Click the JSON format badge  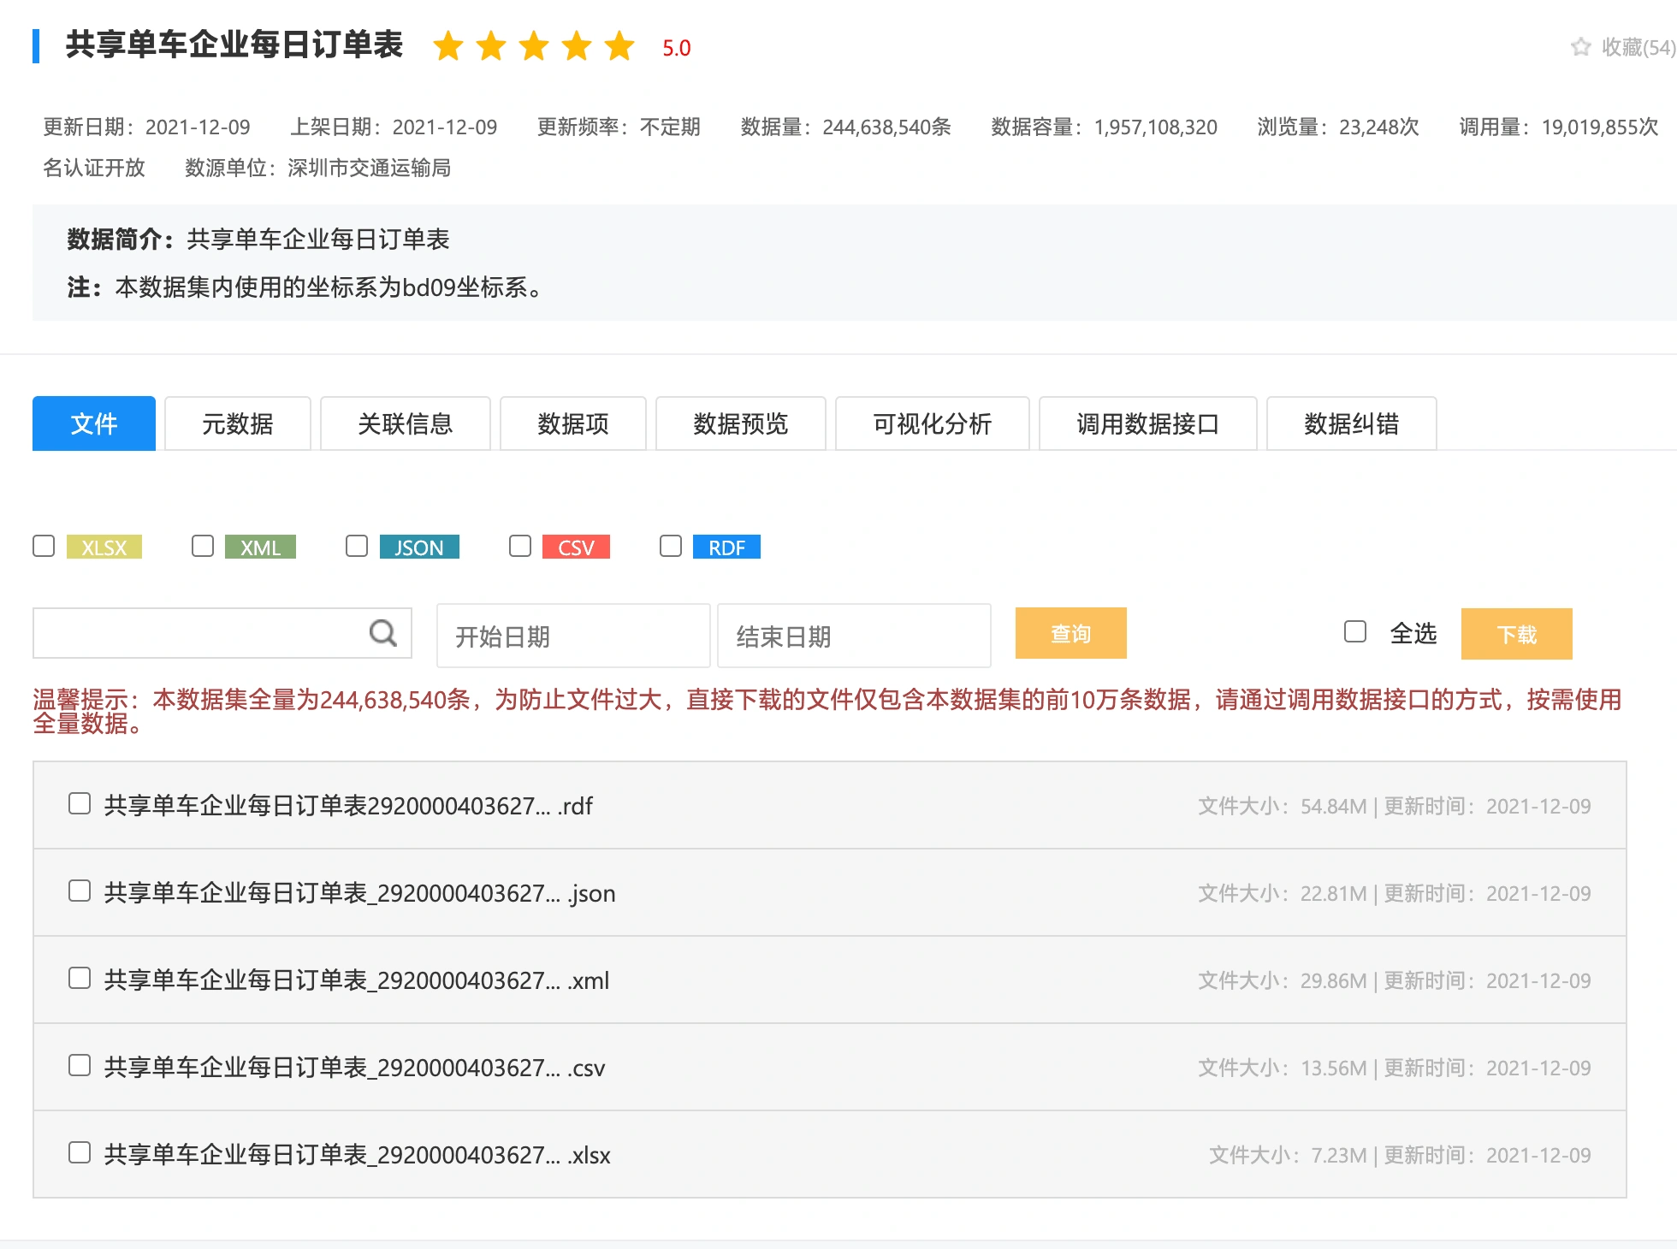[419, 548]
